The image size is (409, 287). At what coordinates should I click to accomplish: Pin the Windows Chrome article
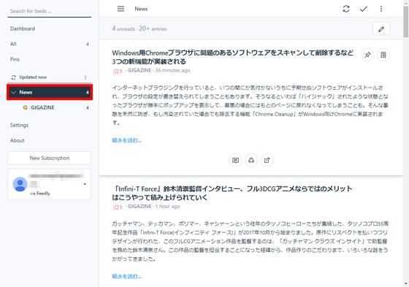(367, 55)
